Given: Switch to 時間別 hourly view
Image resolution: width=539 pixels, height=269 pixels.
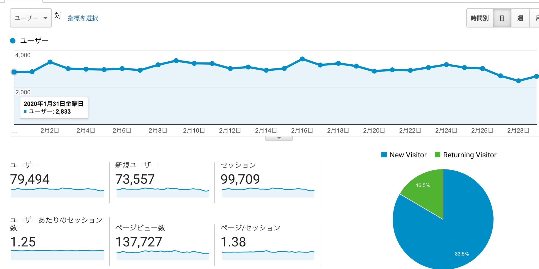Looking at the screenshot, I should pyautogui.click(x=479, y=18).
